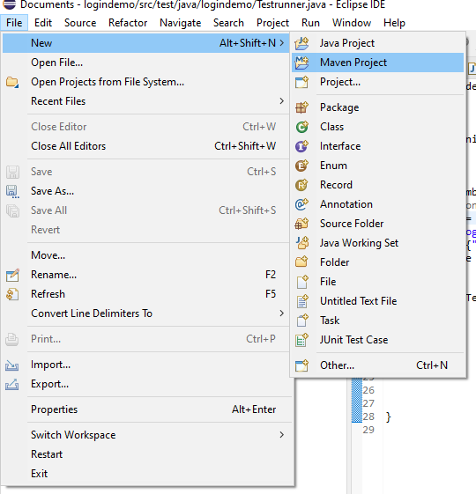The width and height of the screenshot is (476, 494).
Task: Select Close All Editors
Action: (x=145, y=146)
